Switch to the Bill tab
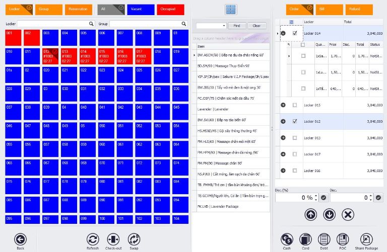387x252 pixels. click(x=330, y=9)
